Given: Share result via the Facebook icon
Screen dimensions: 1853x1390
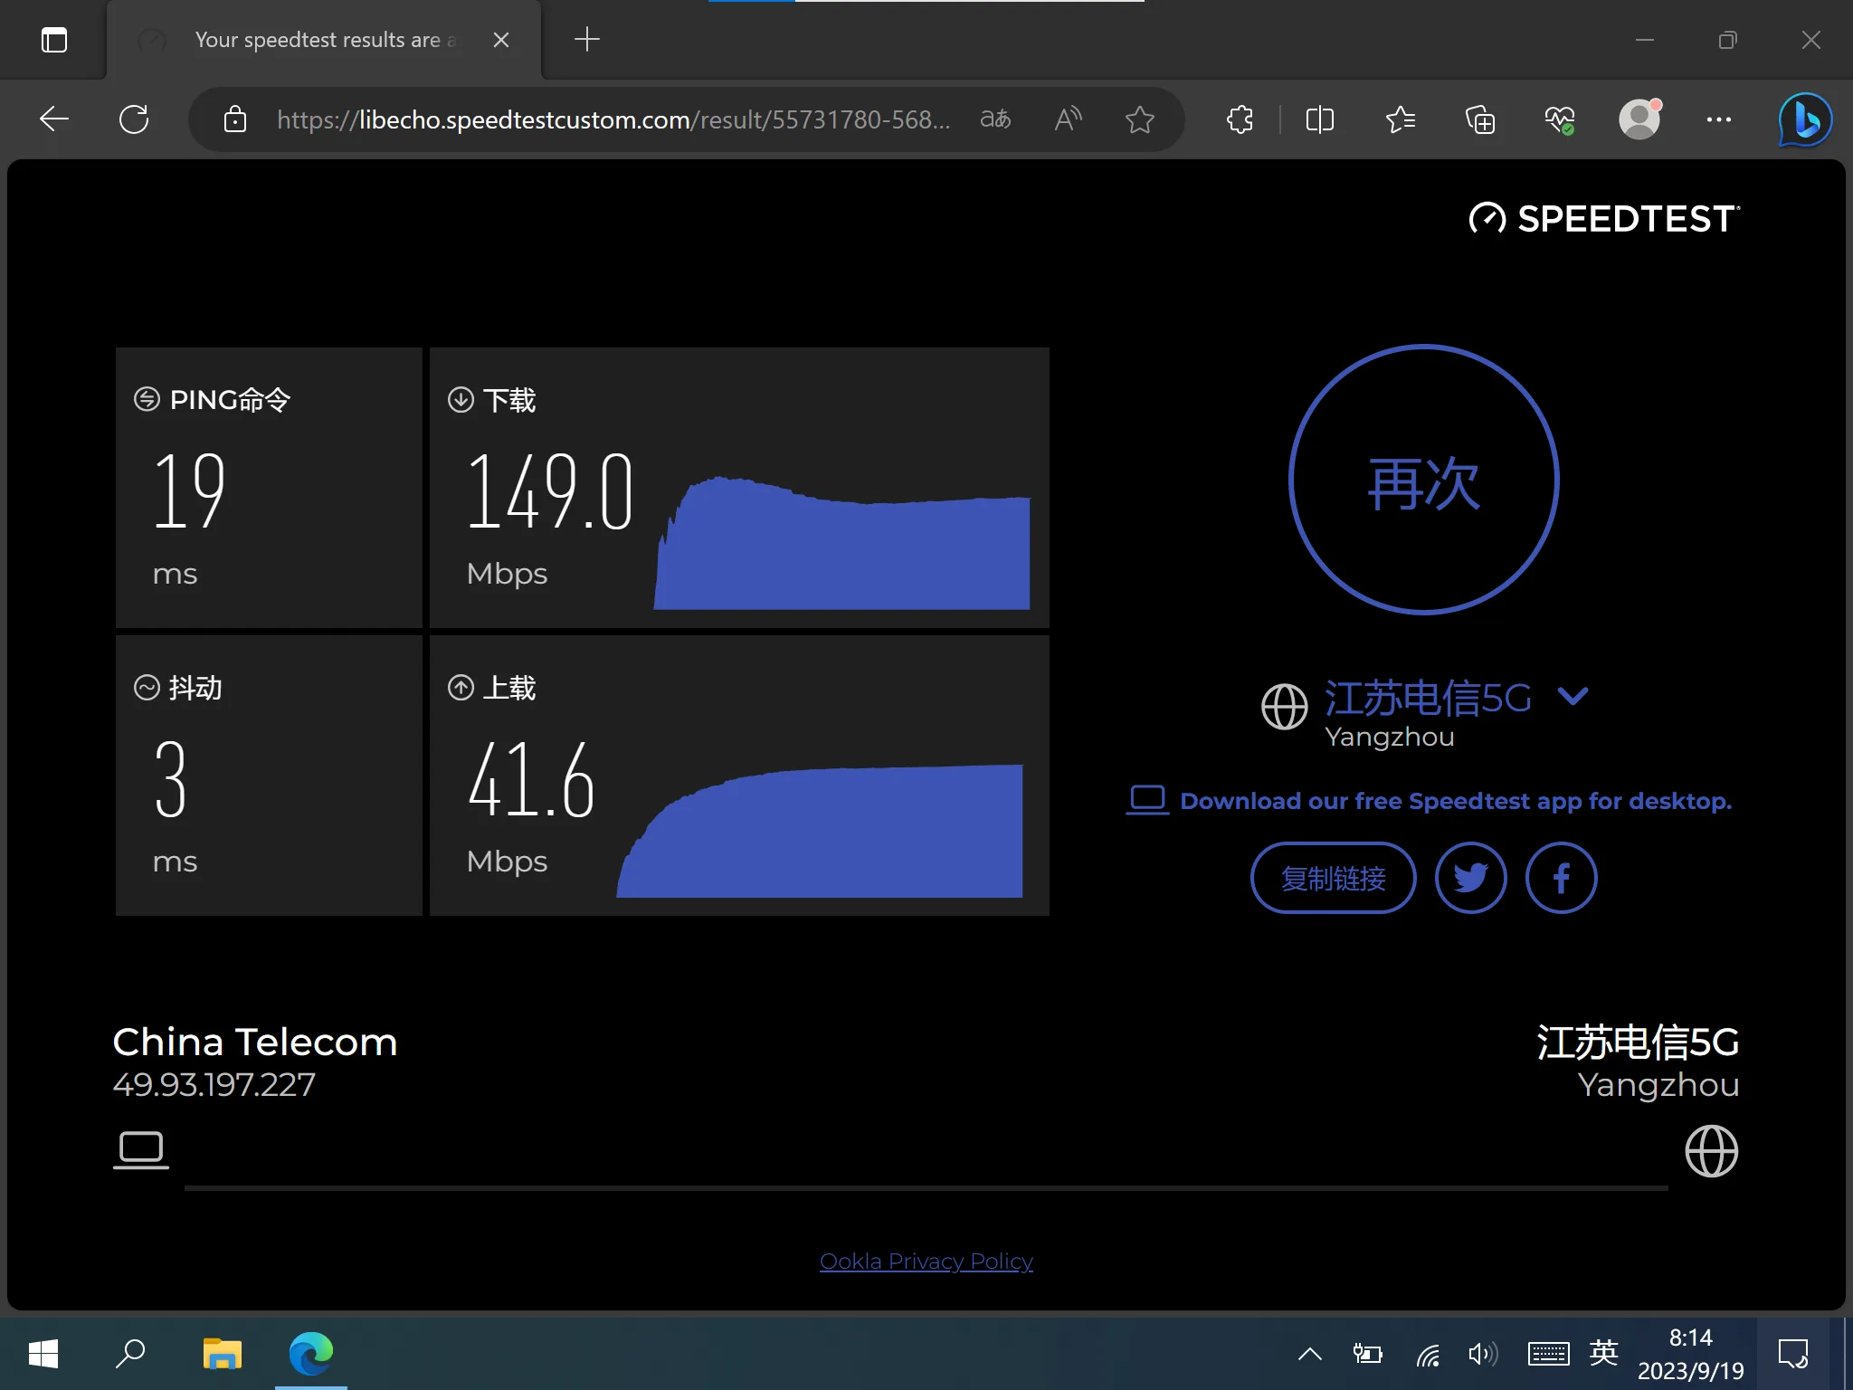Looking at the screenshot, I should 1561,878.
